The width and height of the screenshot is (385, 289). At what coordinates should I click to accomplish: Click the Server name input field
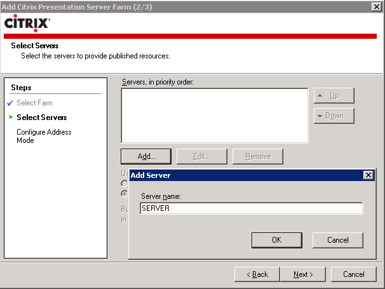251,208
